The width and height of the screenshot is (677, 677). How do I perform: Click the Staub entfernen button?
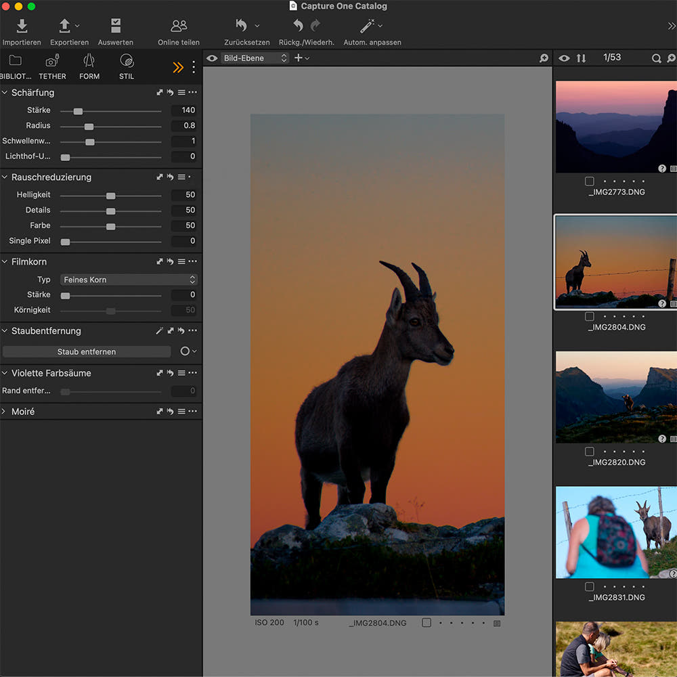pyautogui.click(x=87, y=352)
